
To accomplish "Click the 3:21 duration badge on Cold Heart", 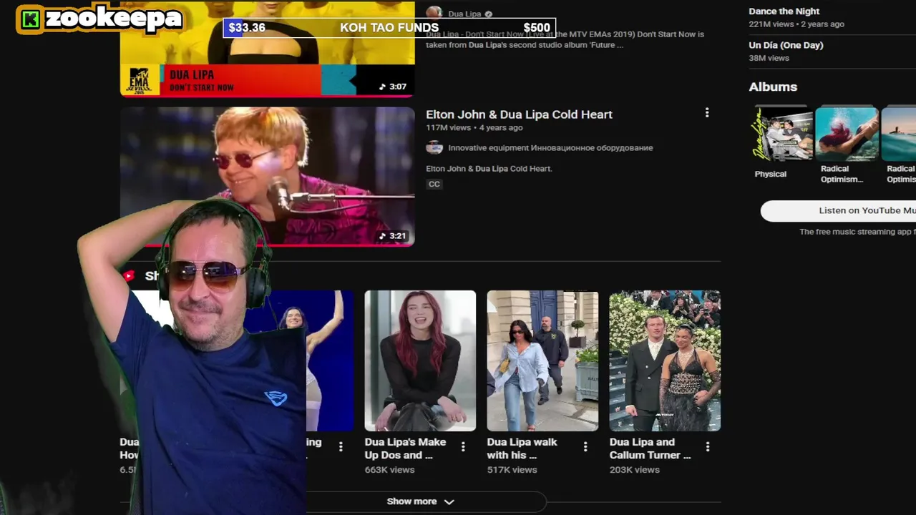I will (393, 236).
